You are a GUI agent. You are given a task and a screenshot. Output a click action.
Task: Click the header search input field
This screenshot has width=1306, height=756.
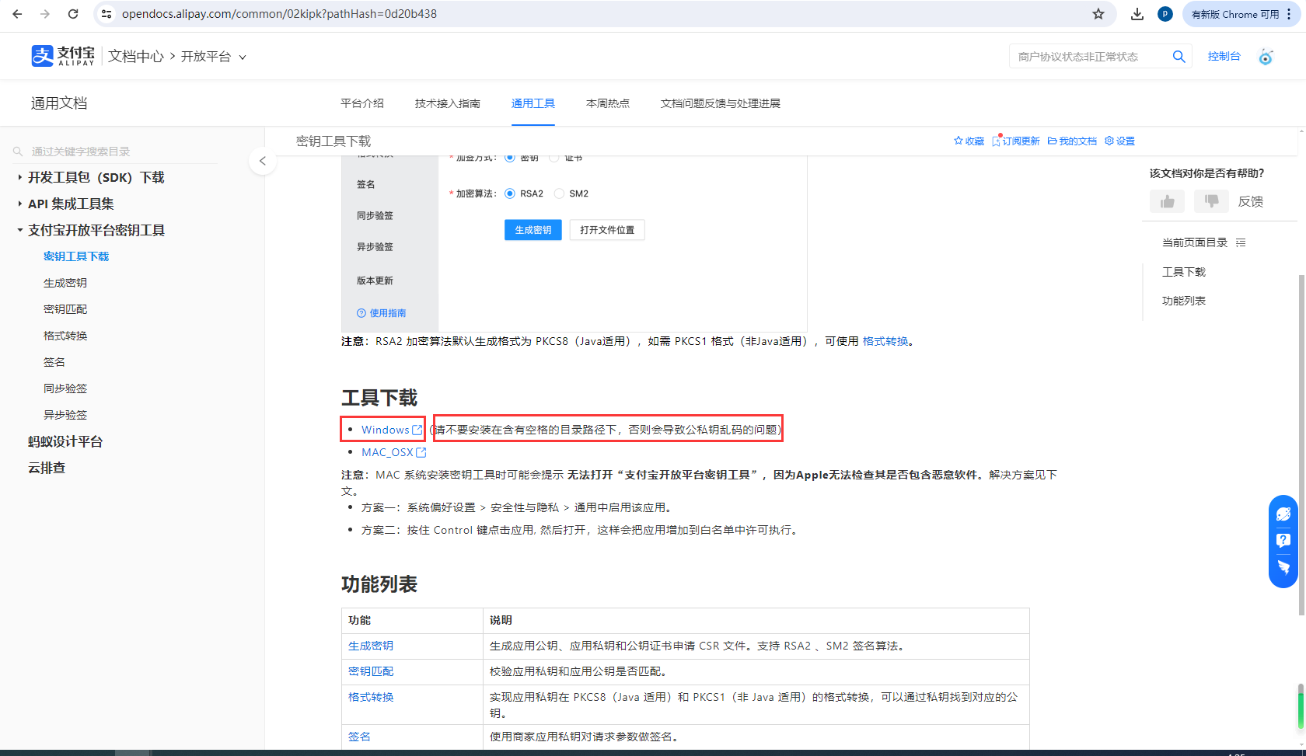pyautogui.click(x=1088, y=57)
